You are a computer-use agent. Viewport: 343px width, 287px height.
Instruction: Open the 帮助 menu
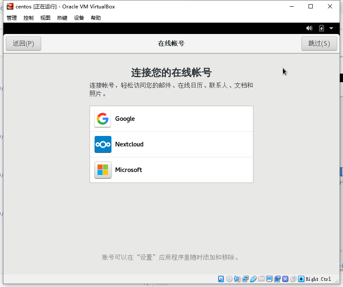tap(96, 18)
